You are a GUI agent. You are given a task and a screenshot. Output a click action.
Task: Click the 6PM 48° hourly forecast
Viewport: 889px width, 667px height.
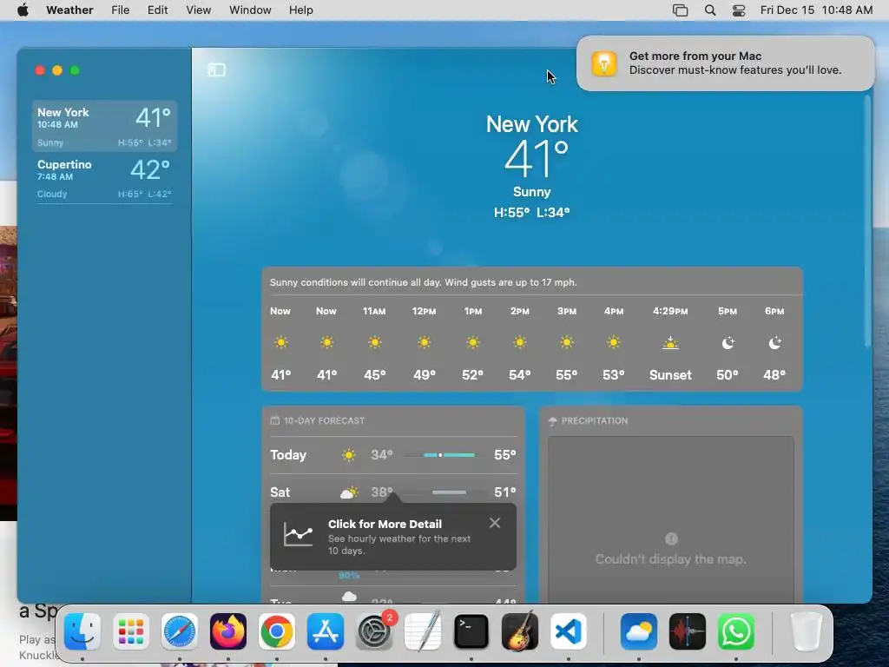point(774,342)
